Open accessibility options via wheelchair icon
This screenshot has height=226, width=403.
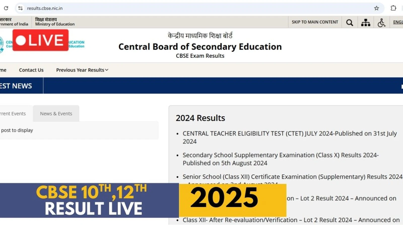point(381,22)
